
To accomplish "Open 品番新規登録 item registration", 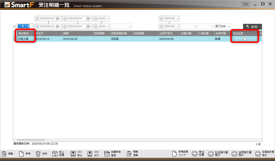I will 107,154.
